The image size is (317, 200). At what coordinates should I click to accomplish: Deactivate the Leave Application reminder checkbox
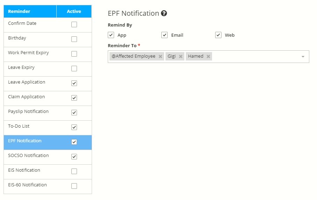click(74, 83)
